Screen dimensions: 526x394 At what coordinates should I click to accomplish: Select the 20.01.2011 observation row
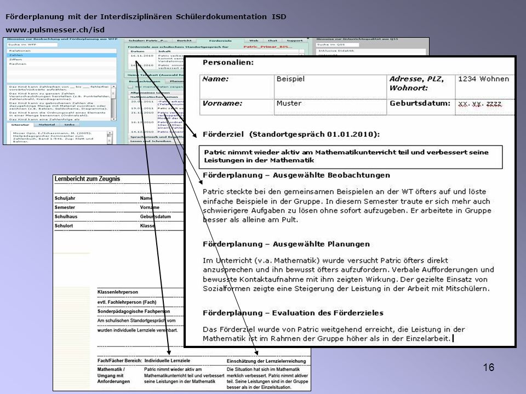pyautogui.click(x=156, y=102)
